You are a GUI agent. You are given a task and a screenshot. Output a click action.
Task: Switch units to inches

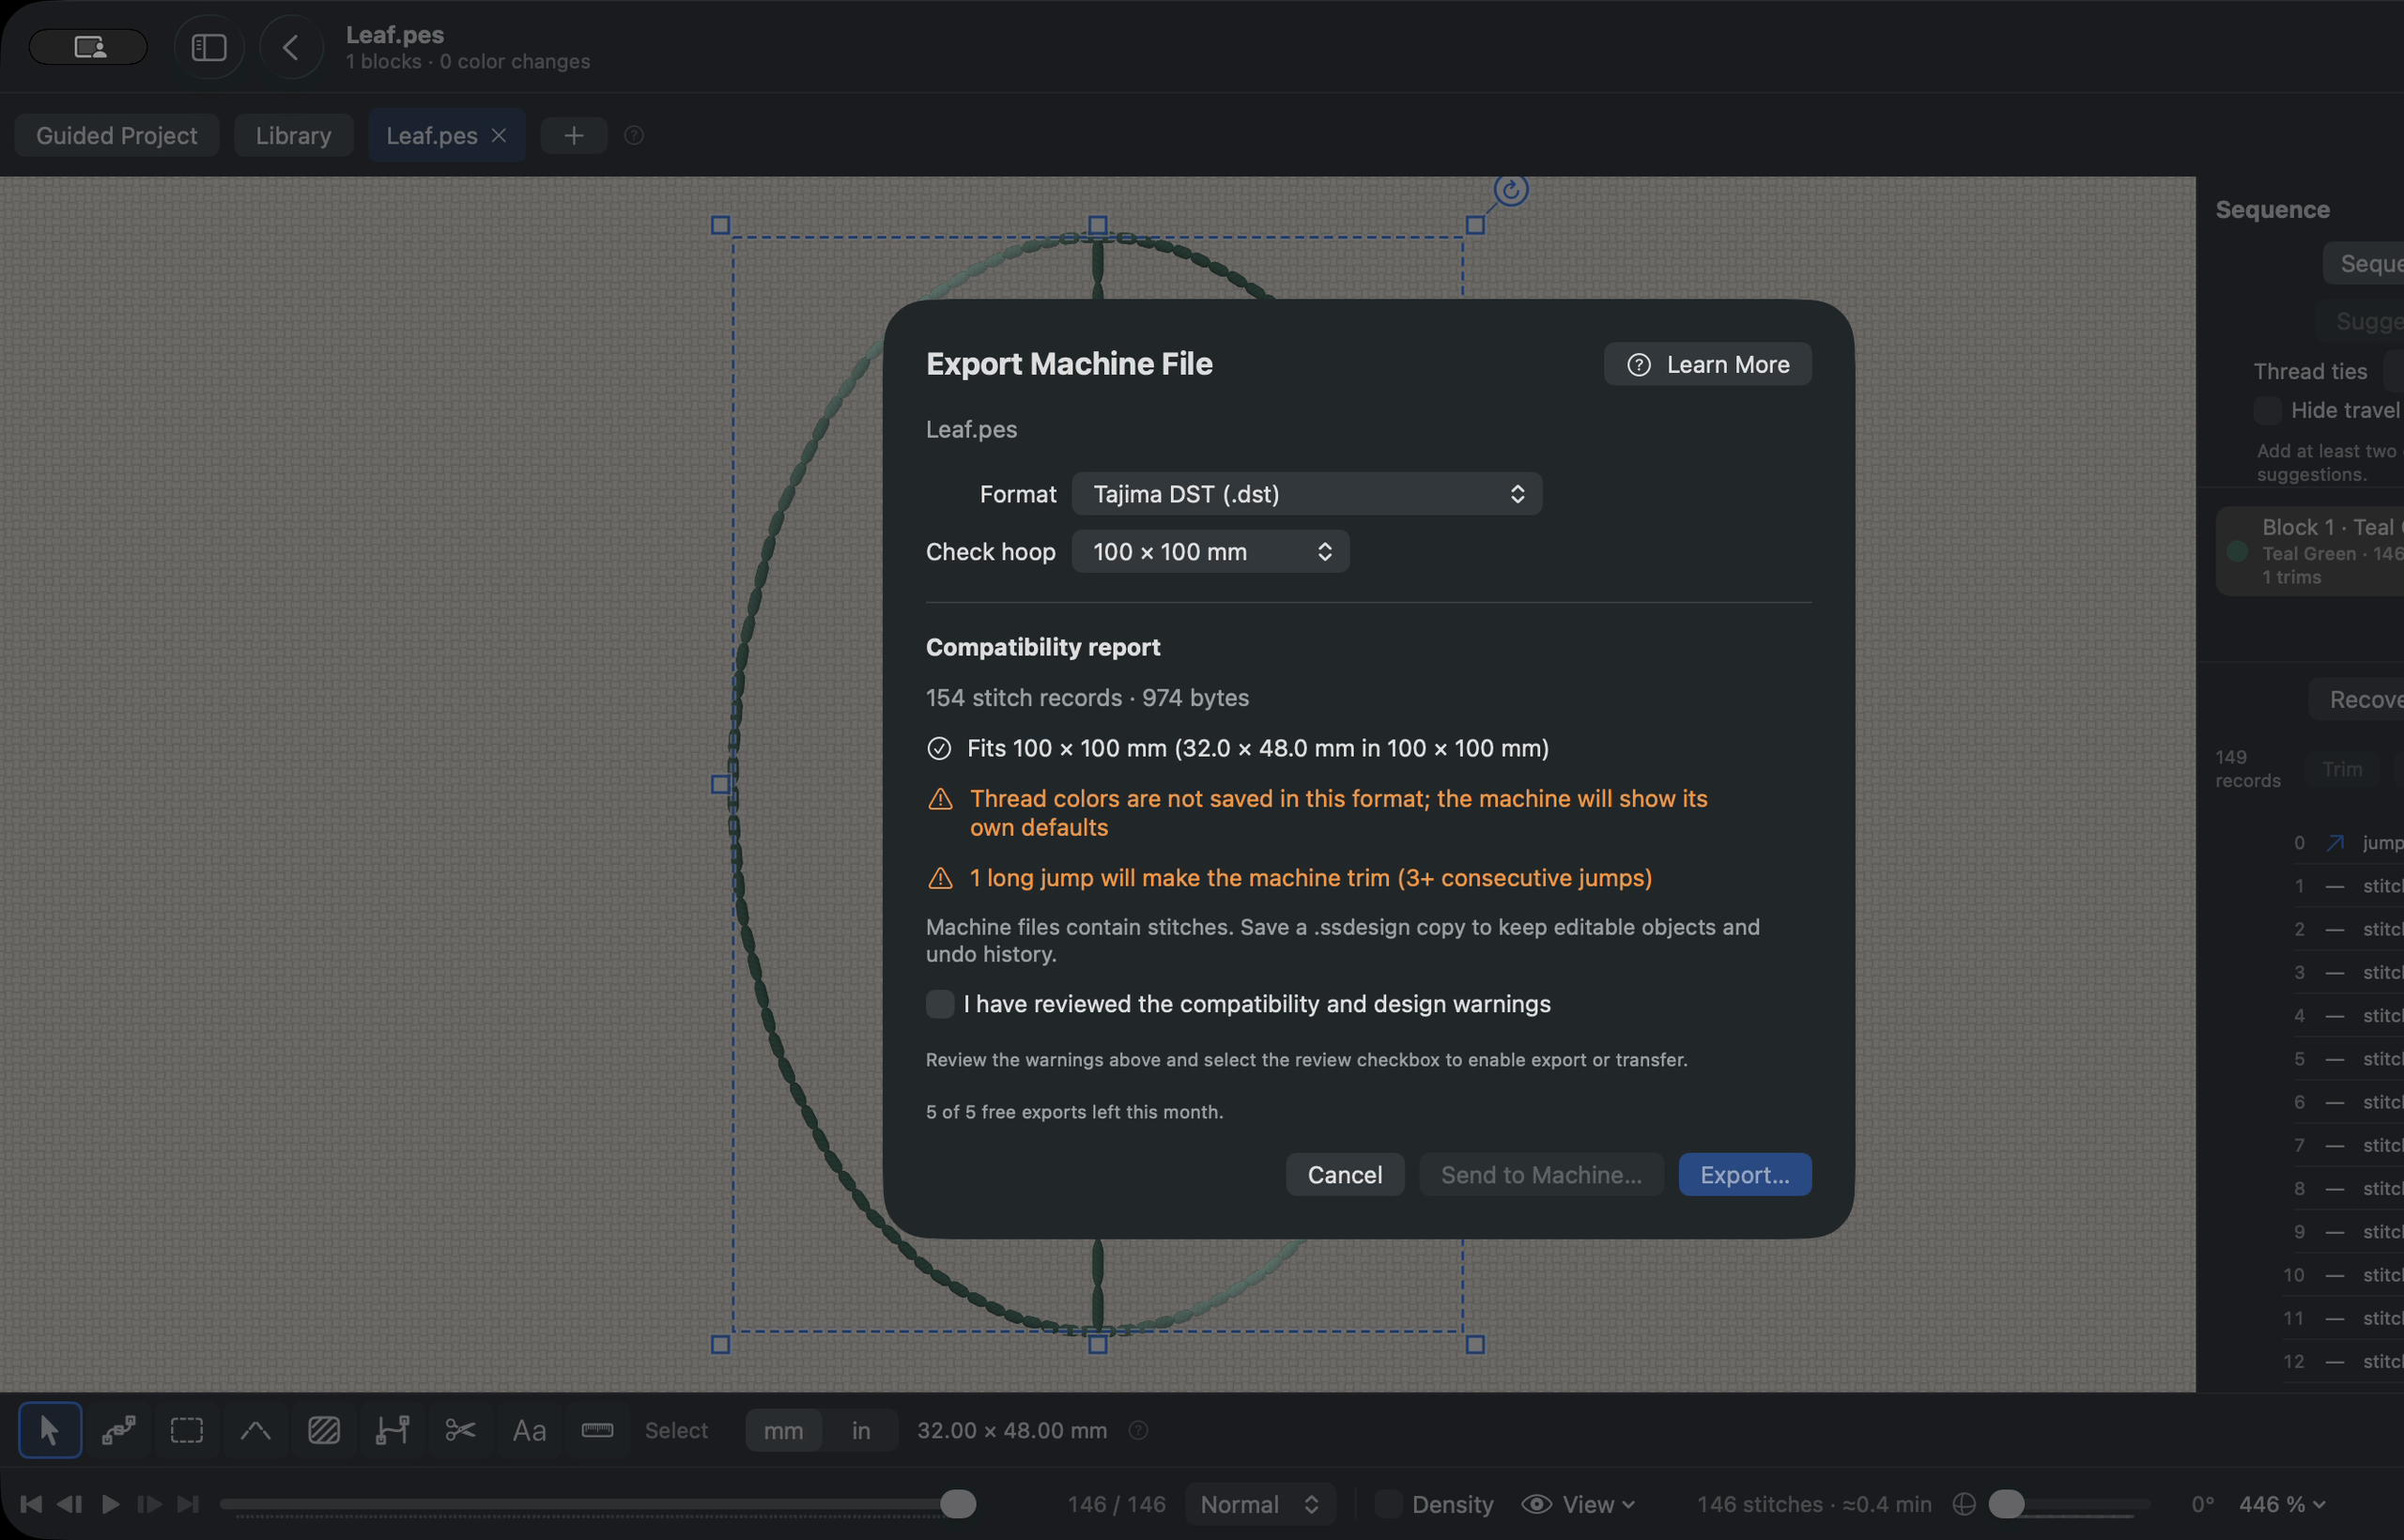click(861, 1430)
